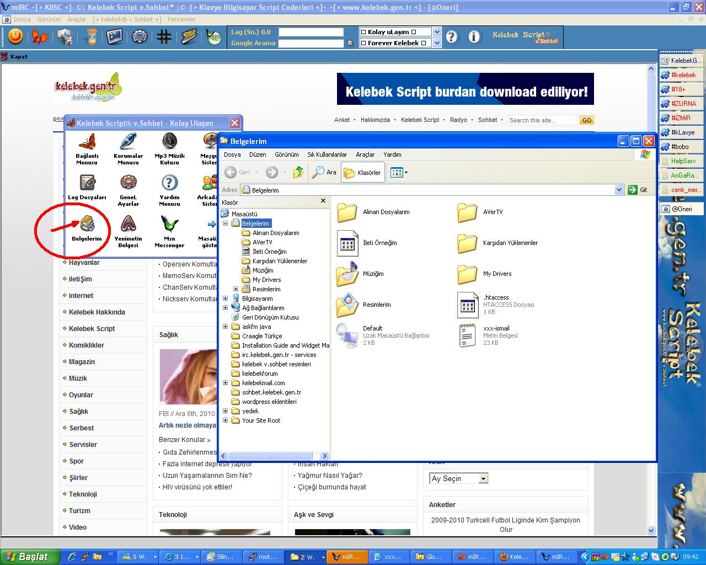Viewport: 706px width, 565px height.
Task: Click the Up folder icon in the Belgelerim window toolbar
Action: 298,172
